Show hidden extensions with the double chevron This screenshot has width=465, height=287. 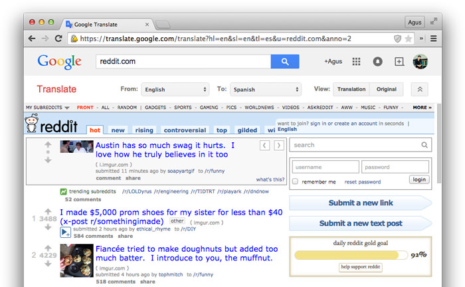(x=421, y=39)
